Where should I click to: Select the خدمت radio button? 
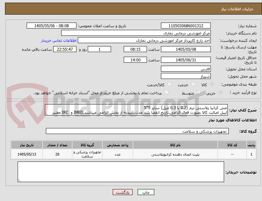point(193,84)
